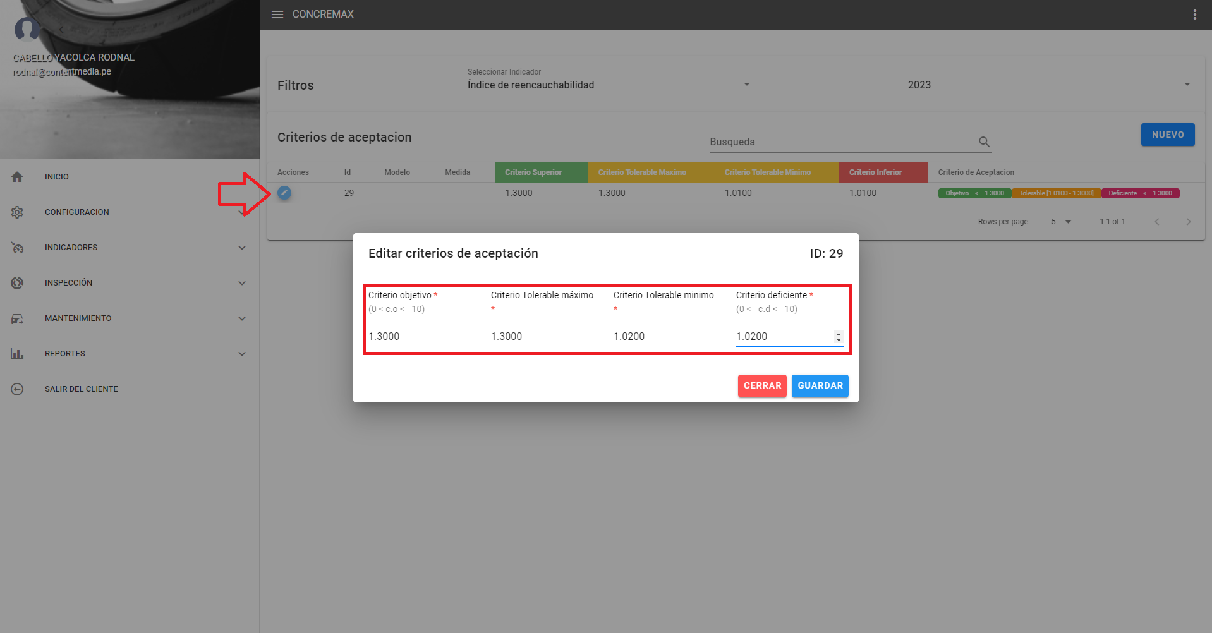The image size is (1212, 633).
Task: Click the hamburger menu icon beside CONCREMAX
Action: click(277, 15)
